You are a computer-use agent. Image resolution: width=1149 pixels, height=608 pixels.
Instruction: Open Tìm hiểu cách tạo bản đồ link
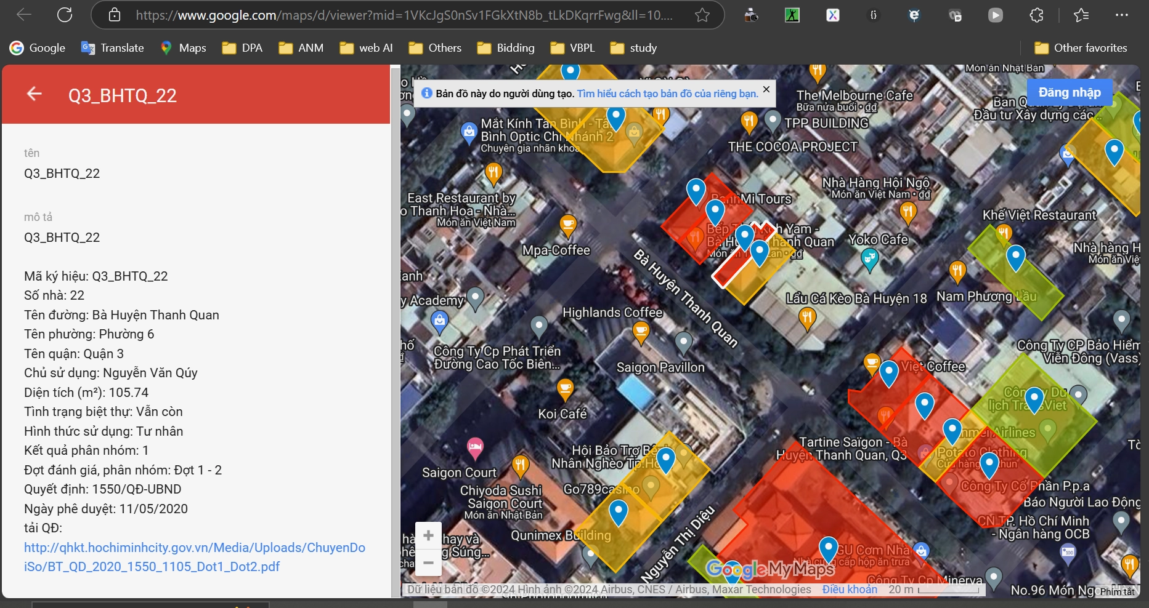[x=668, y=94]
